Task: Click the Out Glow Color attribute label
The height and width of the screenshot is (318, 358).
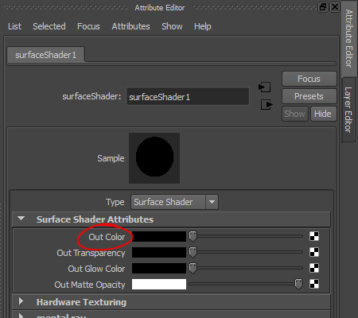Action: point(96,269)
